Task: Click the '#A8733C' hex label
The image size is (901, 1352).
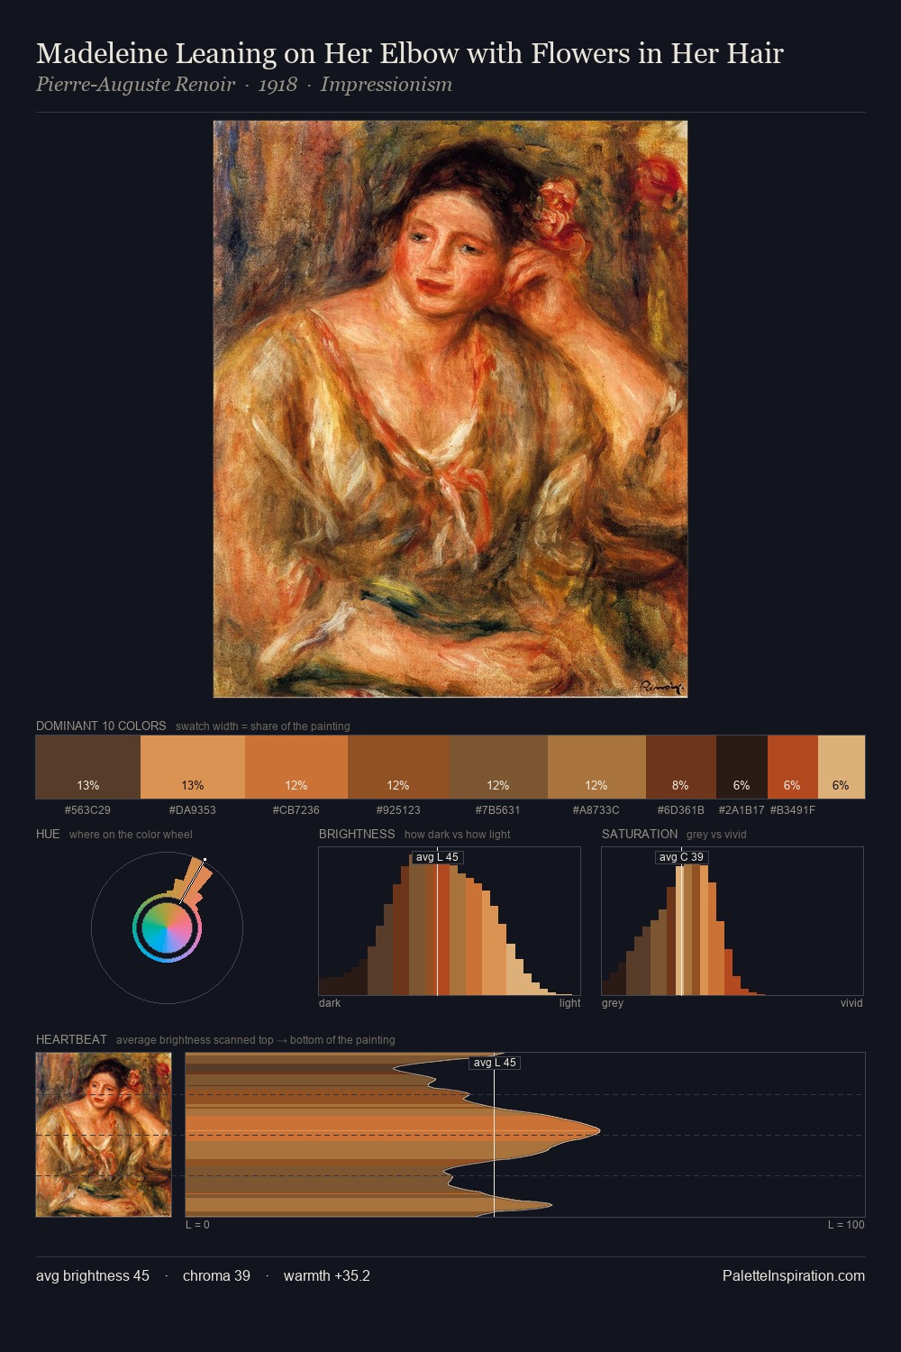Action: 596,810
